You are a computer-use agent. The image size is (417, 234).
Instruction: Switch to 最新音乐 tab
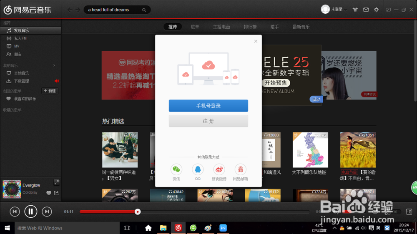click(x=301, y=27)
